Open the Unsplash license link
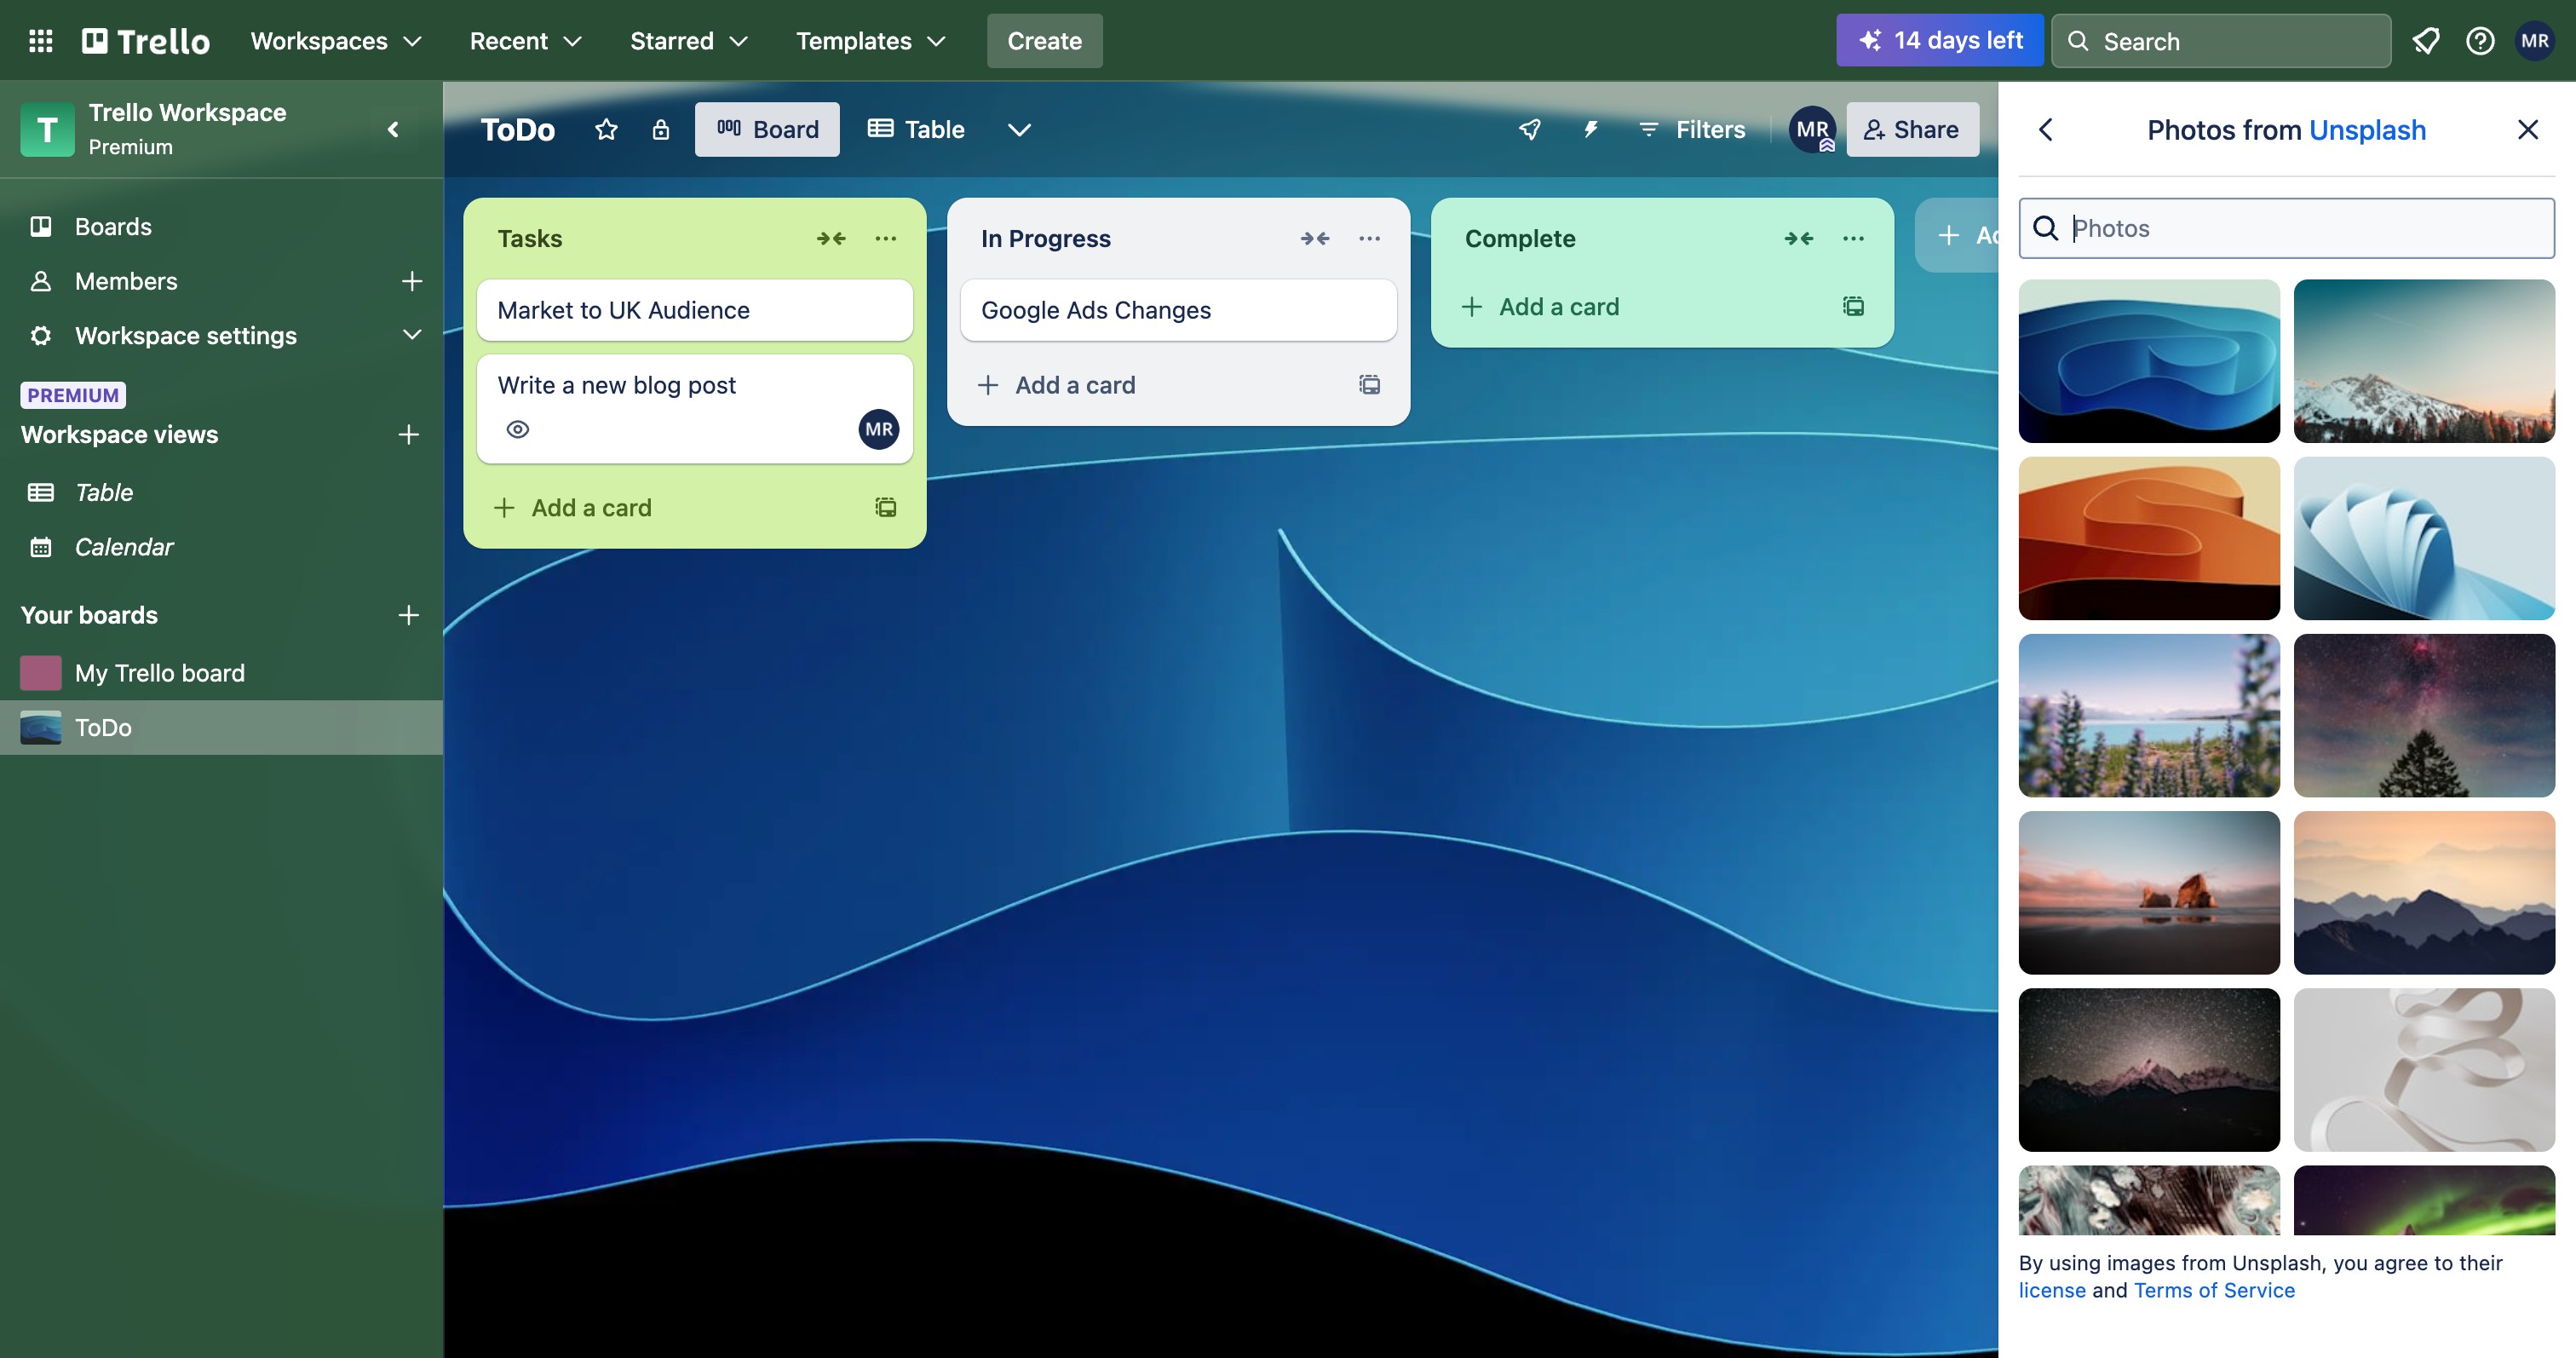This screenshot has width=2576, height=1358. point(2052,1290)
